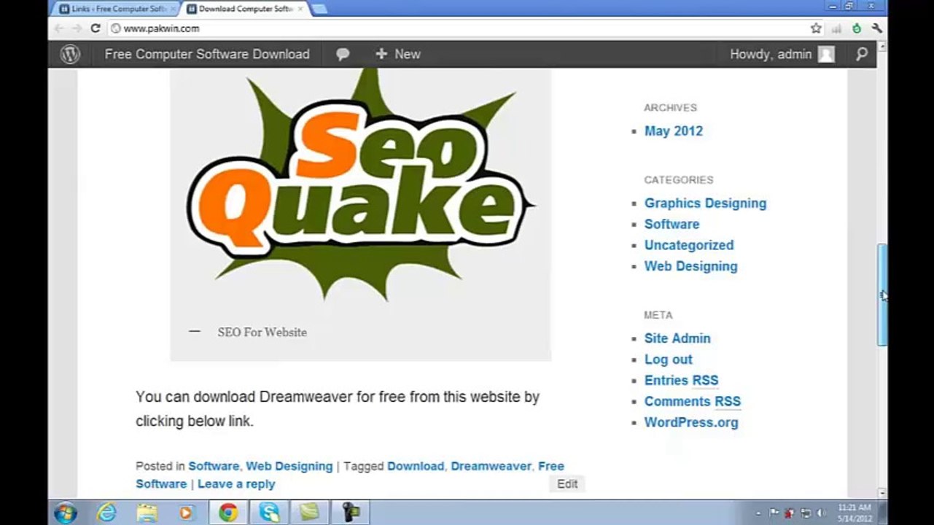Open Skype from the taskbar
Viewport: 934px width, 525px height.
[x=269, y=513]
